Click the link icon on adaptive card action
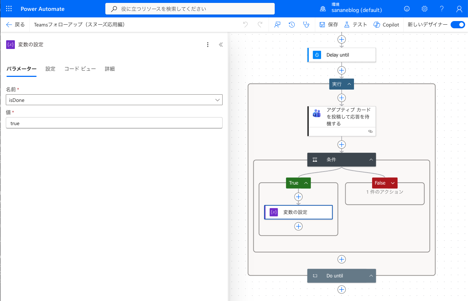Image resolution: width=468 pixels, height=301 pixels. (x=370, y=132)
